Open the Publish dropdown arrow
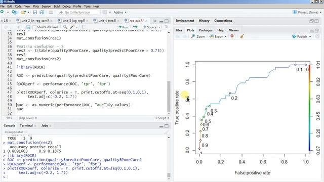 pos(310,36)
